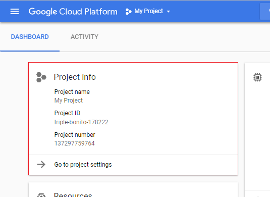Select the project number 137297759764

75,143
